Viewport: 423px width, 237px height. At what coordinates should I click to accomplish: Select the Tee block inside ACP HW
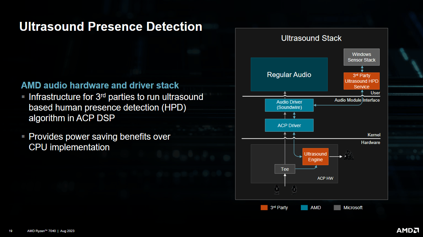coord(285,169)
